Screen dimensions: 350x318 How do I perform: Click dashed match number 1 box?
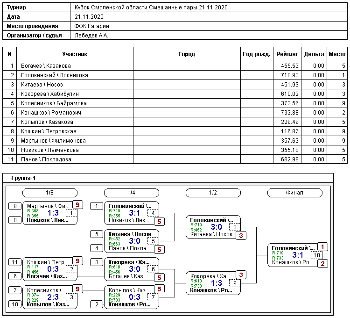(x=71, y=213)
